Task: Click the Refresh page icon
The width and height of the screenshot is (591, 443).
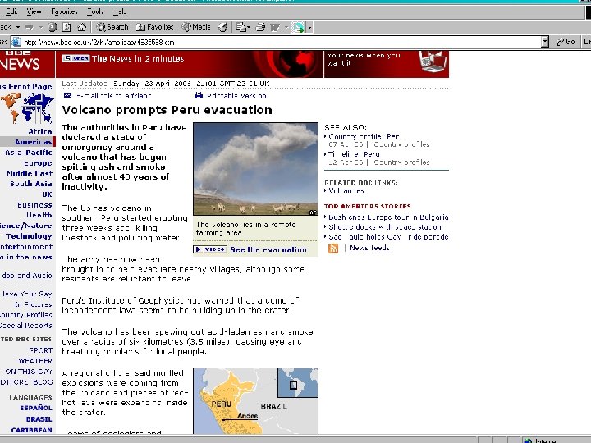Action: 66,27
